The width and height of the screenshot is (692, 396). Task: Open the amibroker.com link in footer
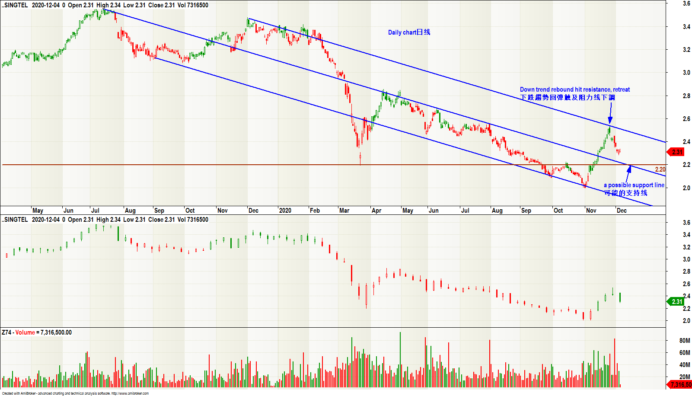(130, 393)
